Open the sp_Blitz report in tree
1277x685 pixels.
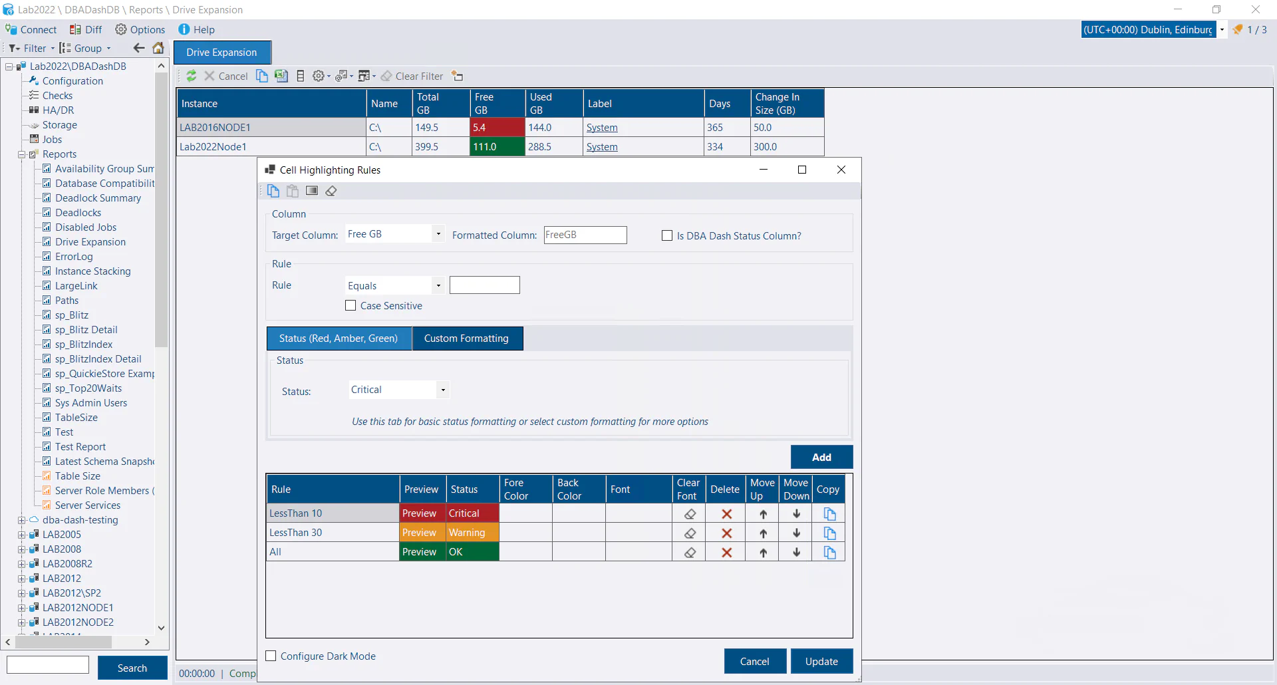[x=72, y=315]
